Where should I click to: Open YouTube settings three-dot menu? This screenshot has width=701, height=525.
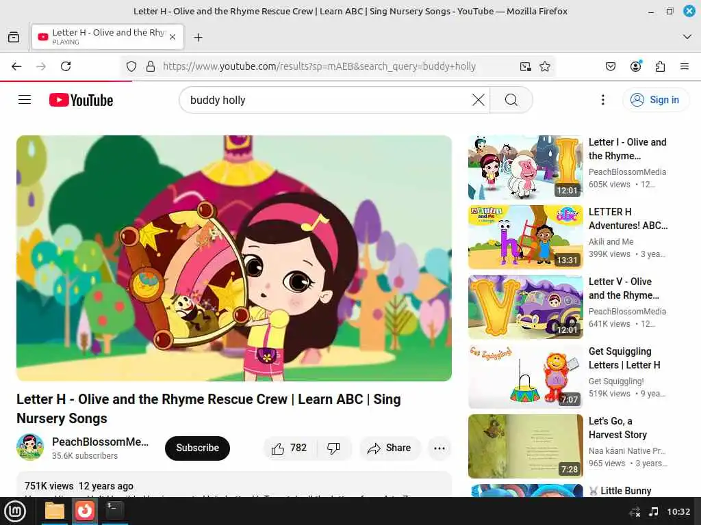[602, 100]
